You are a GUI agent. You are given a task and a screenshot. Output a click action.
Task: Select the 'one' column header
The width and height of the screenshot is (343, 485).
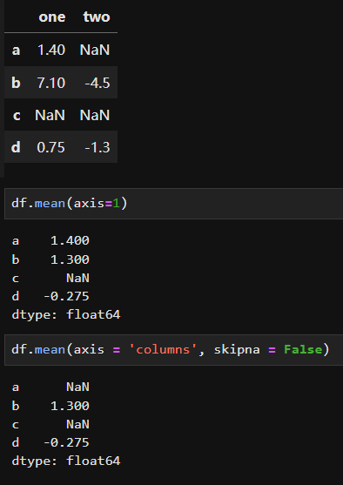coord(52,17)
